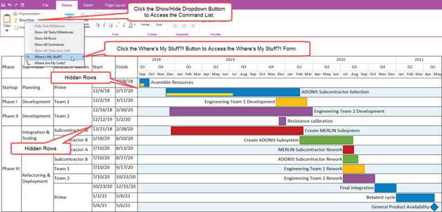The width and height of the screenshot is (442, 212).
Task: Align text left
Action: [x=175, y=25]
